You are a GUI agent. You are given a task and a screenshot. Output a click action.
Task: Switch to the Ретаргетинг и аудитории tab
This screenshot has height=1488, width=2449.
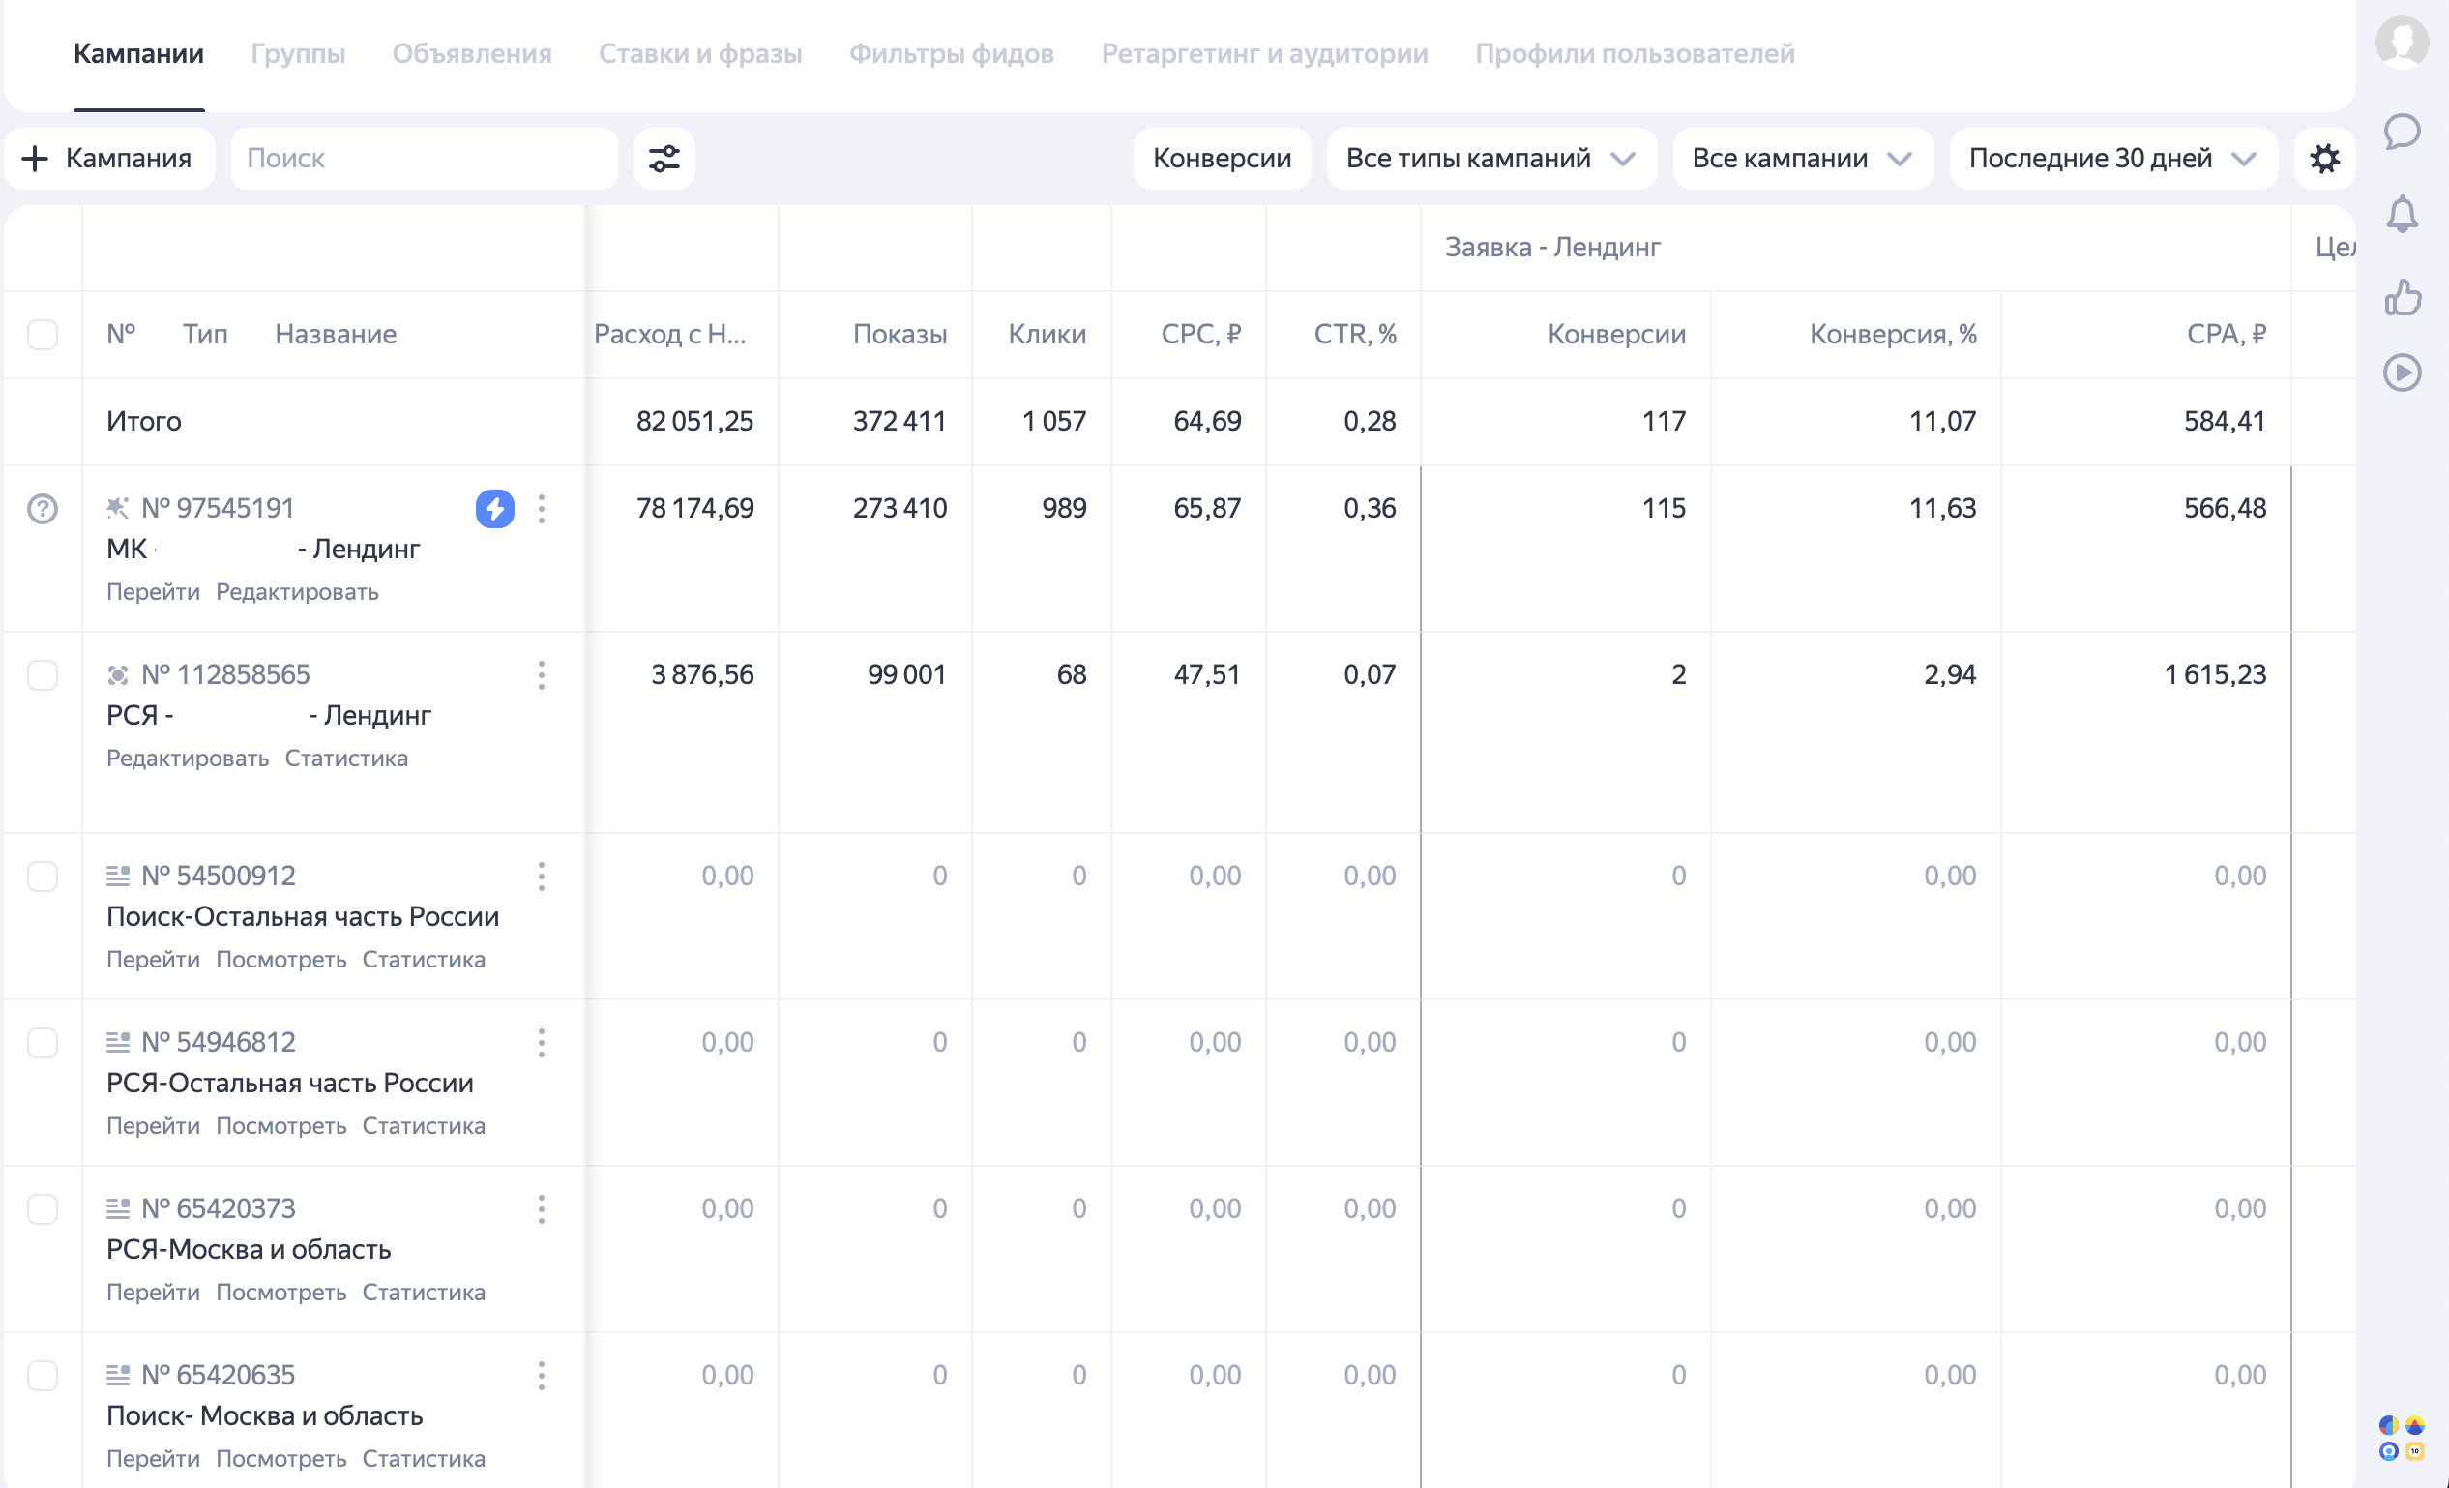coord(1263,53)
